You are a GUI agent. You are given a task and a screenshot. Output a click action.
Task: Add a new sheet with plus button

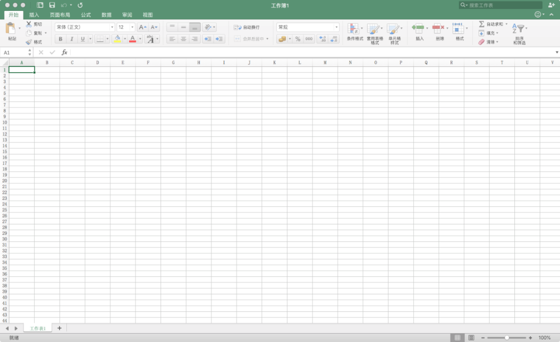[59, 328]
